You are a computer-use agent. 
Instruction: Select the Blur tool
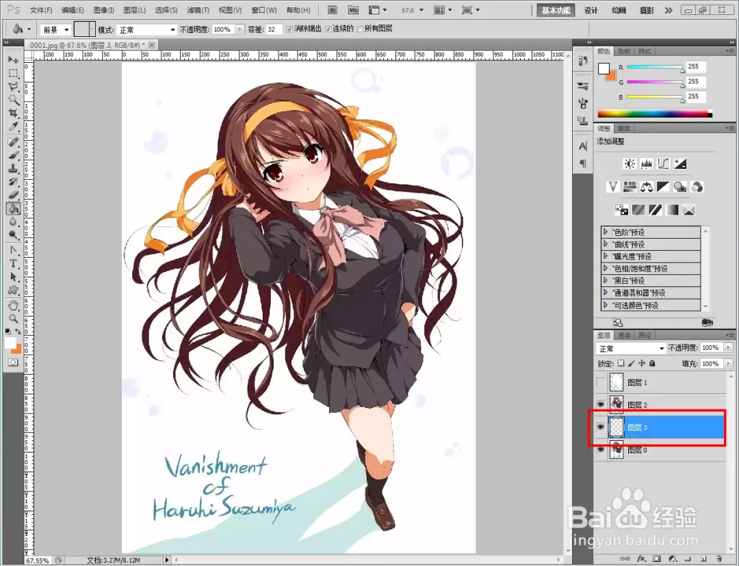pos(13,221)
